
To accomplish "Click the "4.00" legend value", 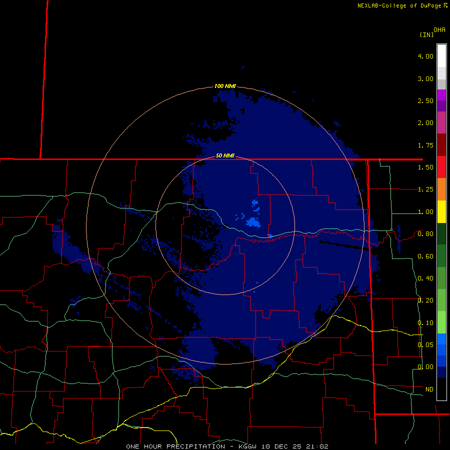I will click(425, 56).
